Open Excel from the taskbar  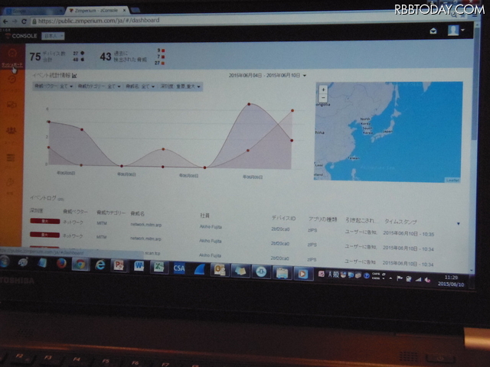(158, 268)
